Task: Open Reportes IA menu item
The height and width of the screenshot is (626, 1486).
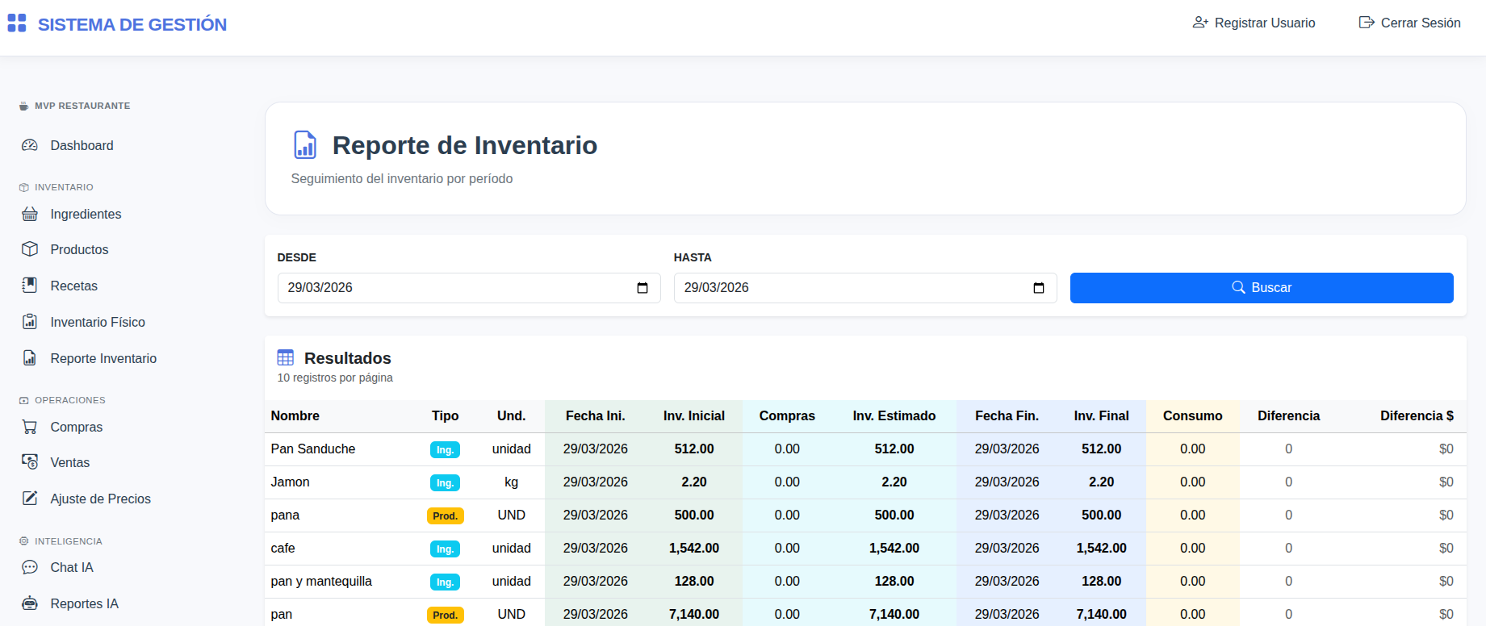Action: coord(84,603)
